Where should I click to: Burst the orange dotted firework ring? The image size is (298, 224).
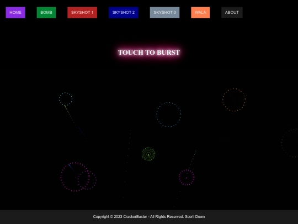pos(234,100)
